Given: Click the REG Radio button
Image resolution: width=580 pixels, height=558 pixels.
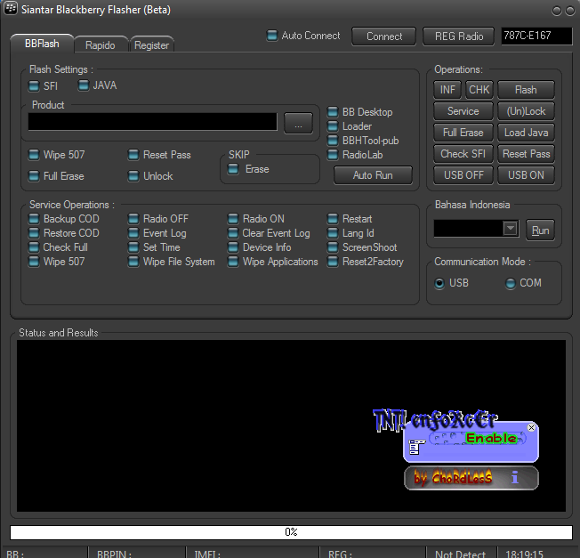Looking at the screenshot, I should click(459, 36).
